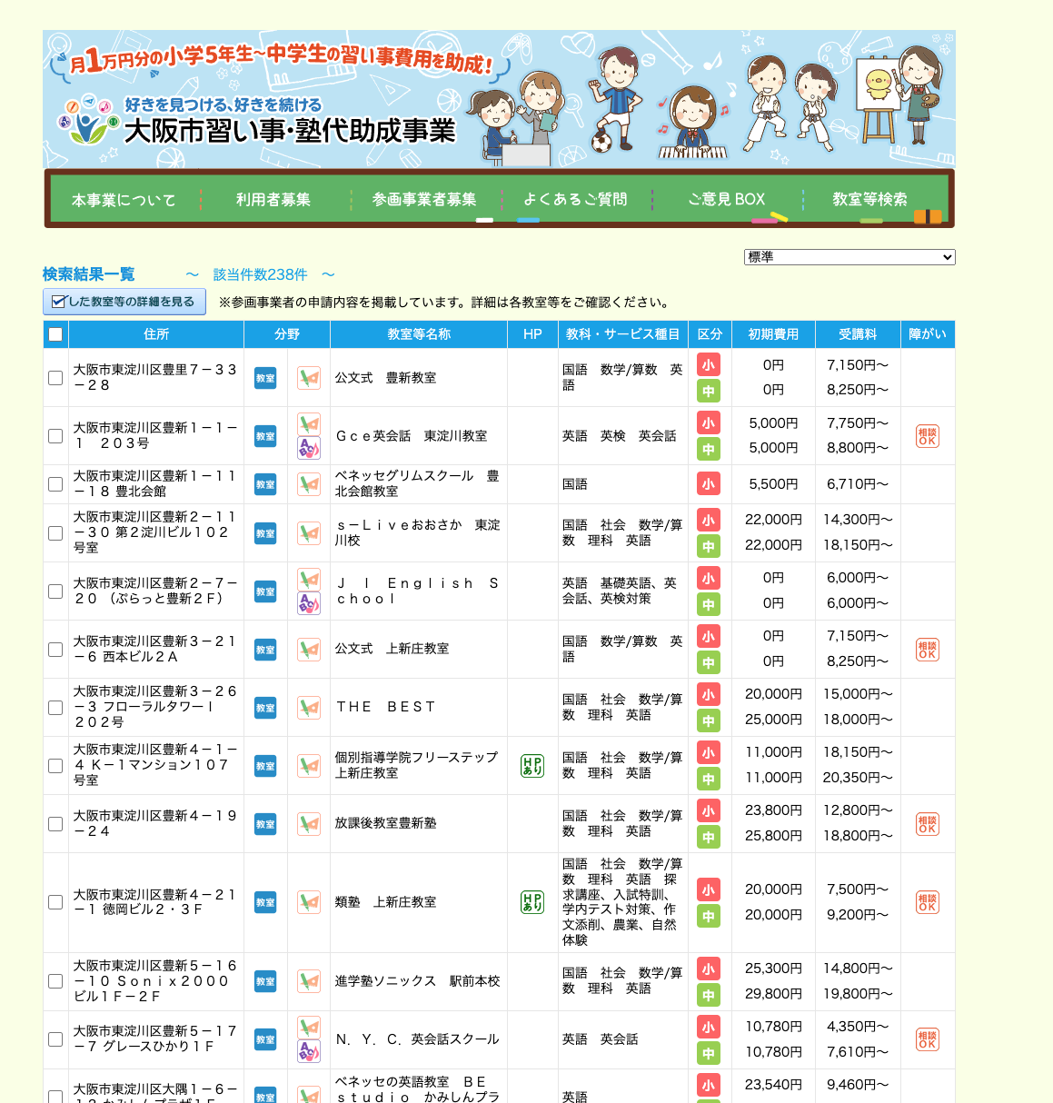Click study pencil icon in s-Liveおおさか row
Image resolution: width=1053 pixels, height=1103 pixels.
point(309,533)
